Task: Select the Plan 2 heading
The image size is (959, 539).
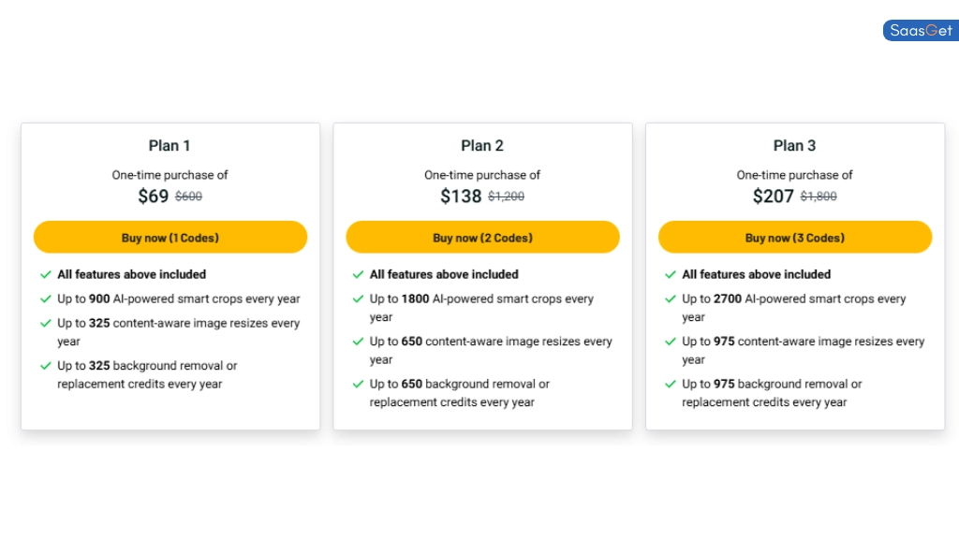Action: [x=482, y=145]
